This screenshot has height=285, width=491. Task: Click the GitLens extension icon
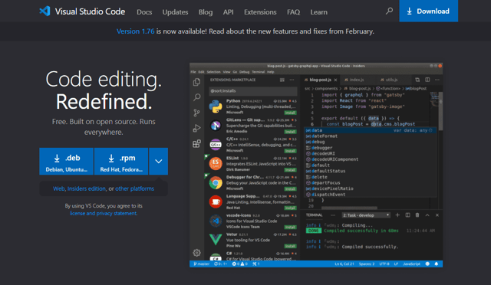216,126
